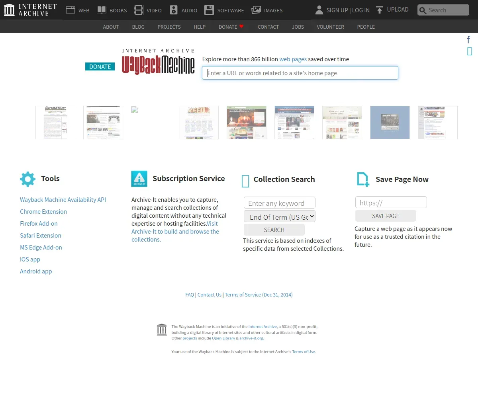478x398 pixels.
Task: Open the End Of Term collection dropdown
Action: (280, 217)
